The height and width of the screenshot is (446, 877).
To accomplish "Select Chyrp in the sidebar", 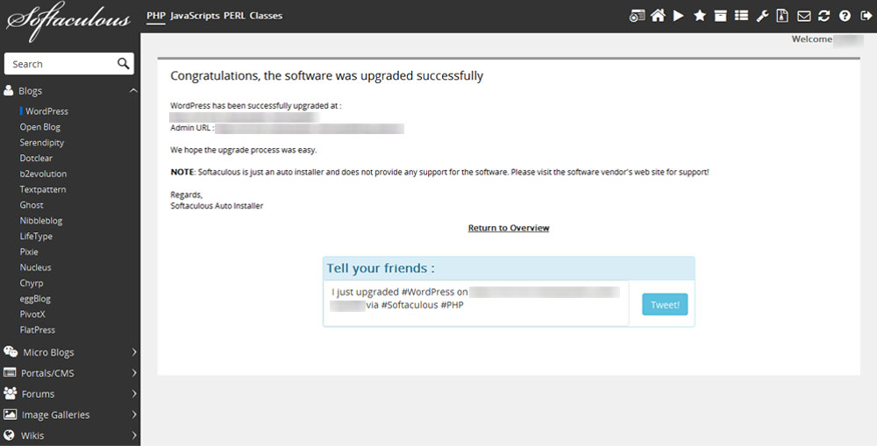I will coord(32,283).
